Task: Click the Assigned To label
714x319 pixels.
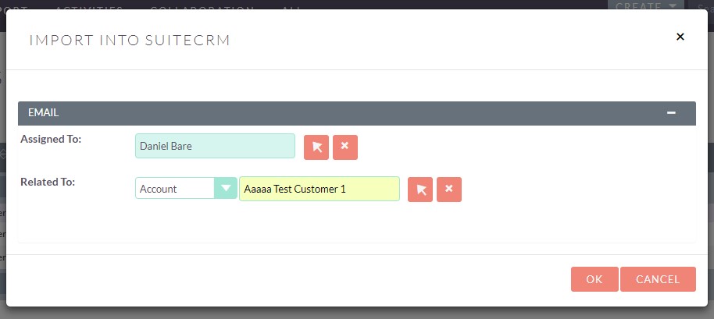Action: click(x=51, y=139)
